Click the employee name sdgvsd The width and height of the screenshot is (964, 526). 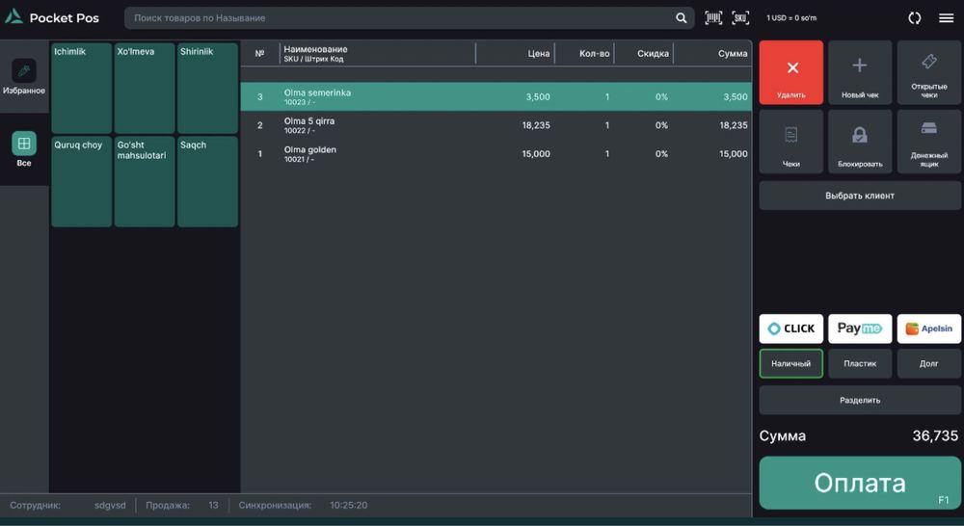pos(110,505)
